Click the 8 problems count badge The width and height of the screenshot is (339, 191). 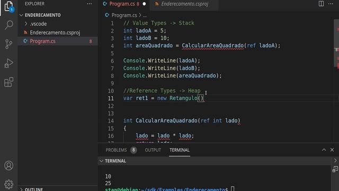(x=133, y=150)
